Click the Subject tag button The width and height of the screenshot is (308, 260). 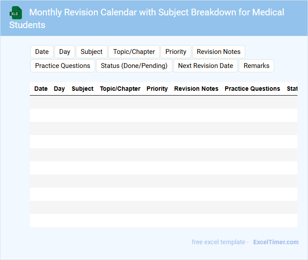[92, 52]
